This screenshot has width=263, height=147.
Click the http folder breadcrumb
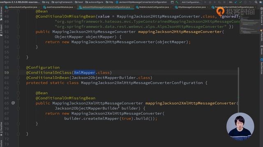click(x=109, y=2)
